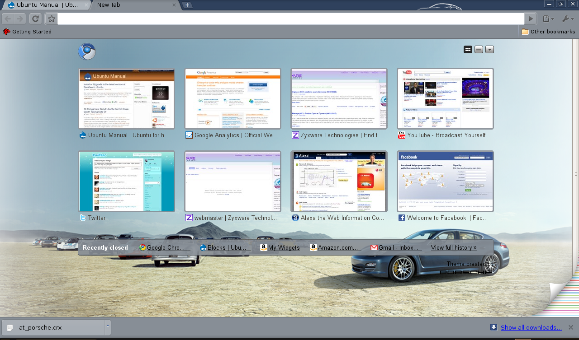Switch thumbnails to list view

pyautogui.click(x=479, y=49)
